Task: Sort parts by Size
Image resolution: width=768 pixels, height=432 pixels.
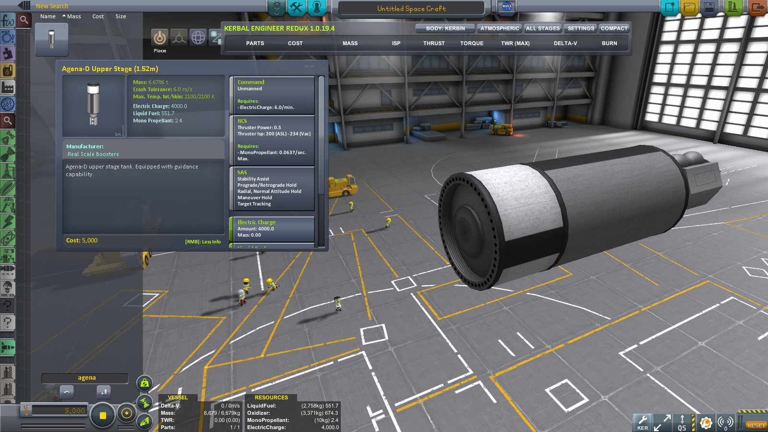Action: pos(120,16)
